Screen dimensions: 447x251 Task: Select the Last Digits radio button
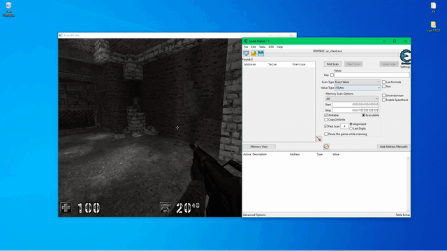point(351,128)
